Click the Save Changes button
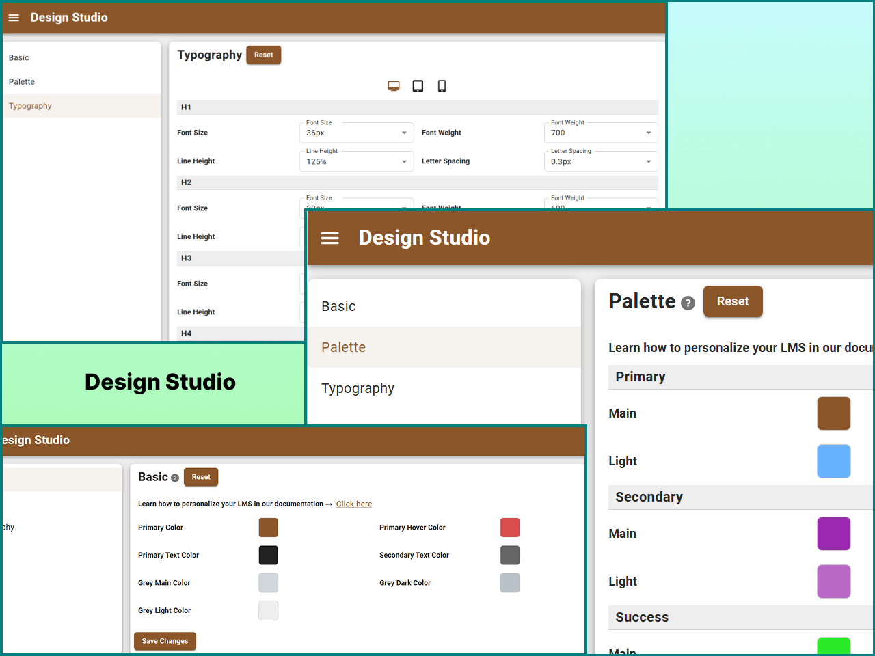Viewport: 875px width, 656px height. coord(165,641)
